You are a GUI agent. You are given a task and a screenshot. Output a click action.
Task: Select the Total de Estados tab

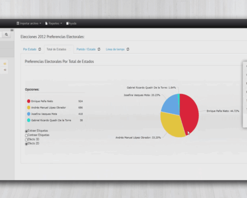click(x=56, y=49)
